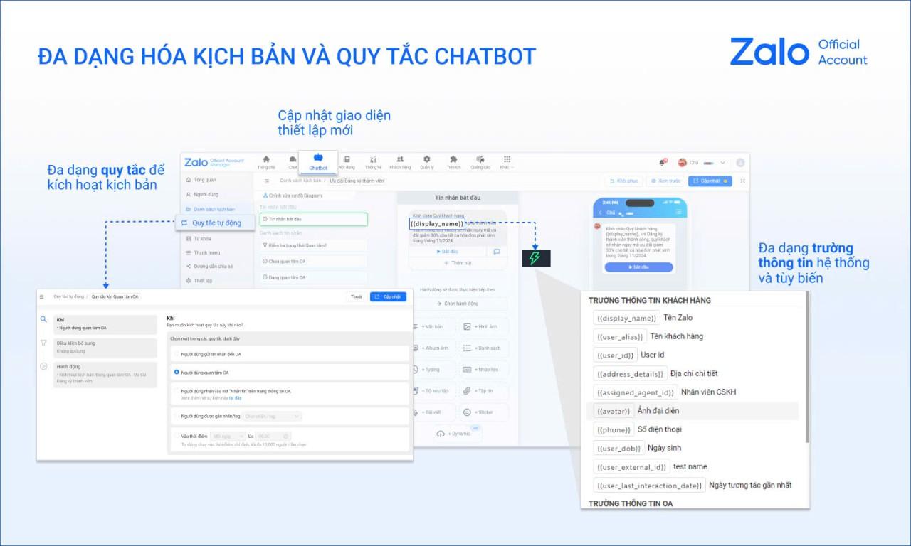The image size is (911, 546).
Task: Add a Sticker block
Action: pyautogui.click(x=485, y=412)
